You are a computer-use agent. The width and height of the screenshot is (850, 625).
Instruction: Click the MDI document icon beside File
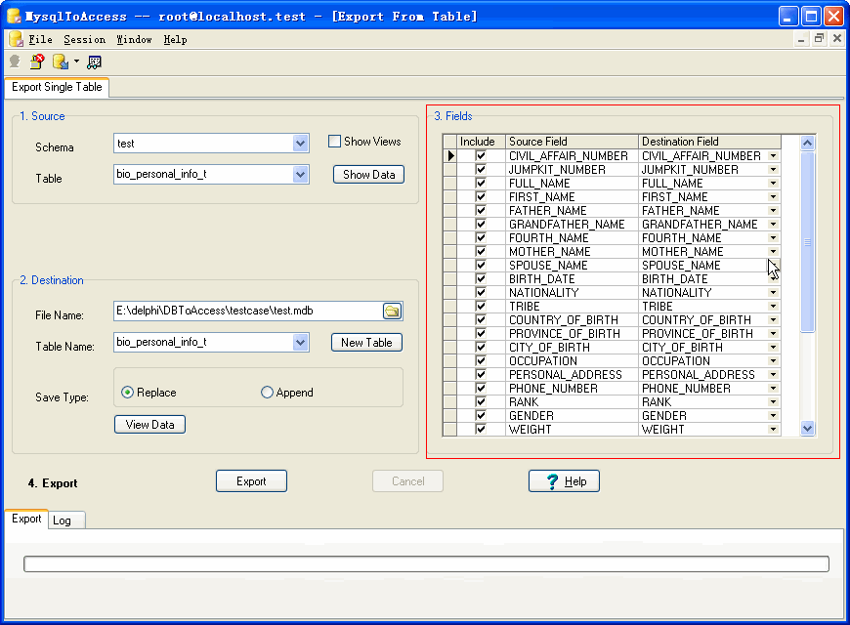[16, 39]
